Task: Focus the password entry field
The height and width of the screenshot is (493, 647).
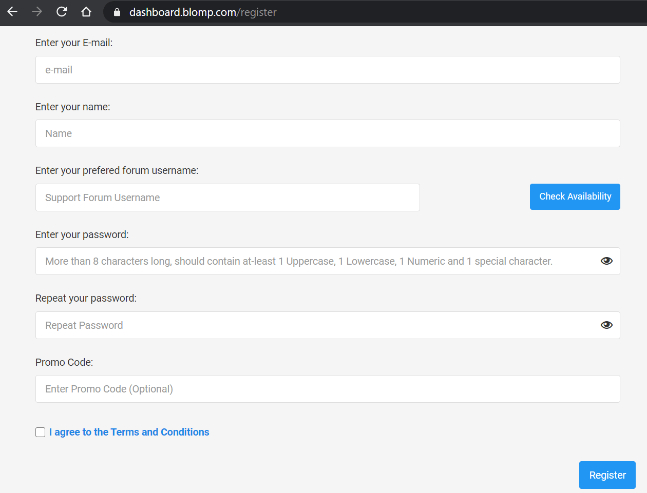Action: point(328,261)
